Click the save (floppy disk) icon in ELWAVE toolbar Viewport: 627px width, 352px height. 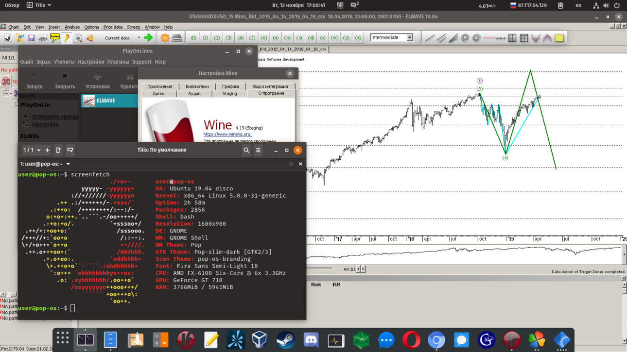click(x=31, y=38)
